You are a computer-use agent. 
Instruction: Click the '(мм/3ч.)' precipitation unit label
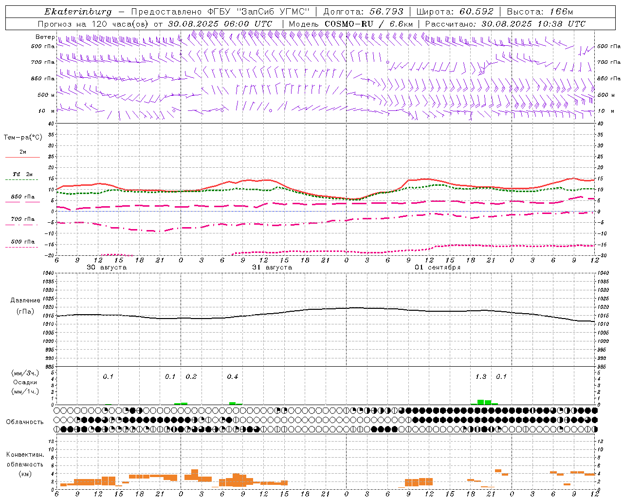point(25,373)
